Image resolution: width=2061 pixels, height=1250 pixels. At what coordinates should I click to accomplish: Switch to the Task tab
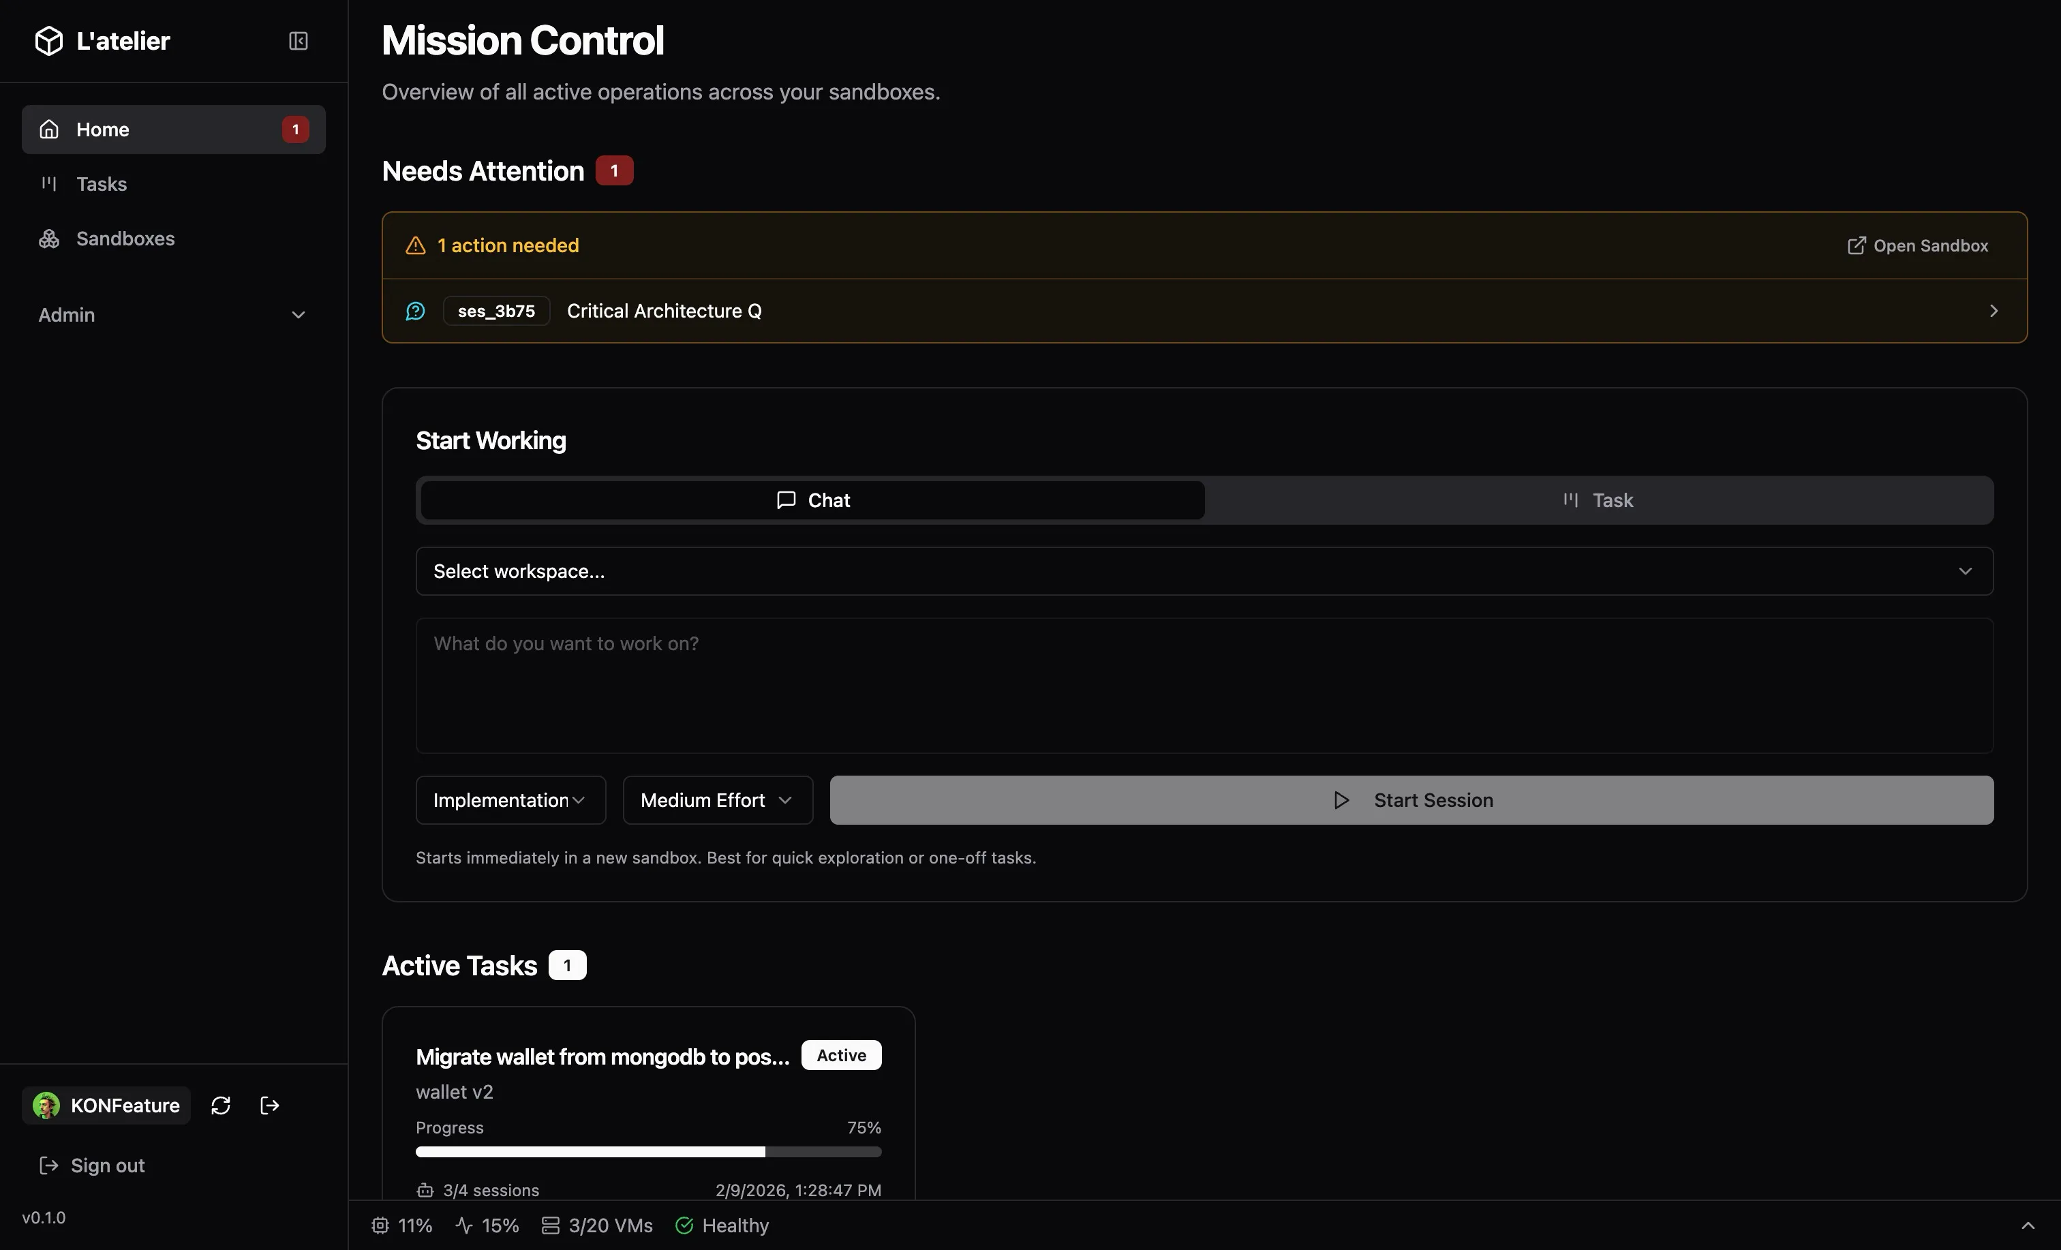click(x=1598, y=500)
